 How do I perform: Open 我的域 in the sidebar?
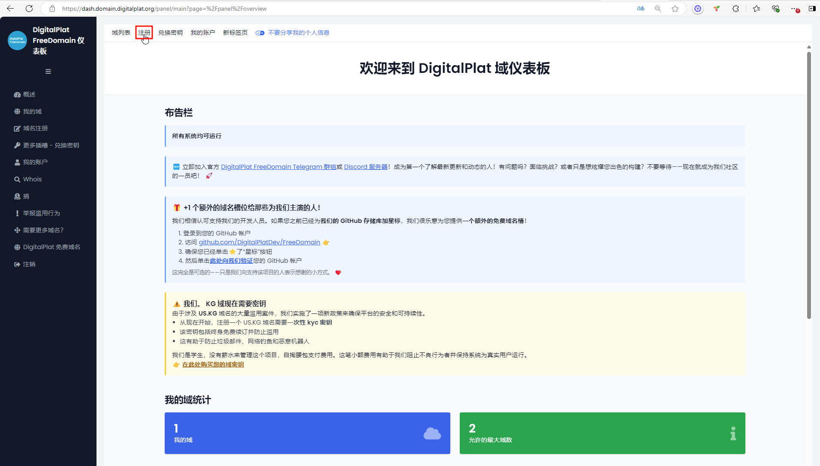32,111
